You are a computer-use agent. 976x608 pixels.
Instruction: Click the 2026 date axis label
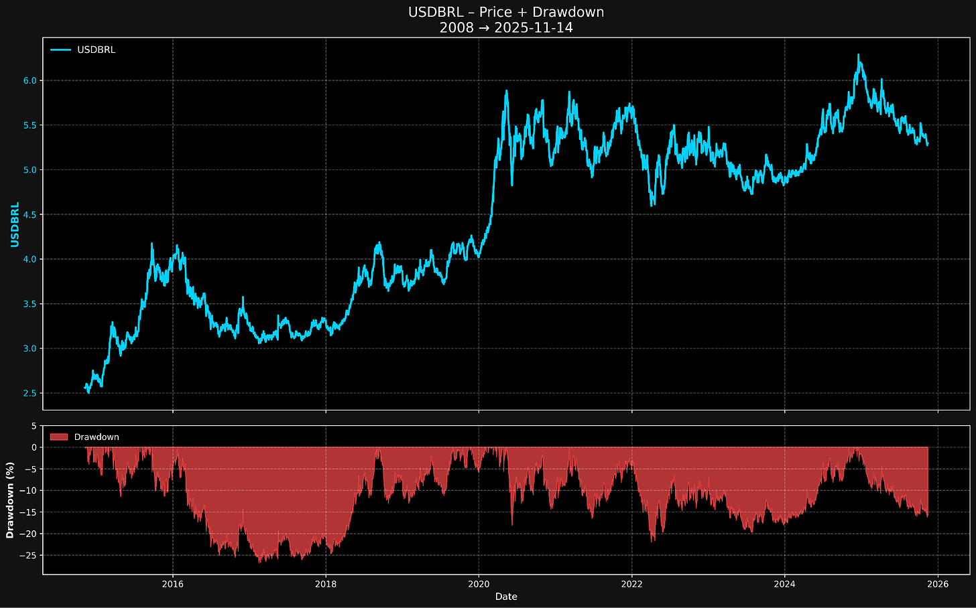pos(937,585)
